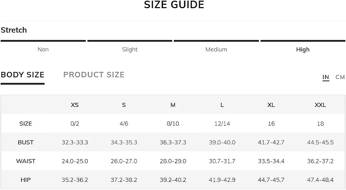Switch to the PRODUCT SIZE tab
Viewport: 346px width, 190px height.
click(94, 75)
